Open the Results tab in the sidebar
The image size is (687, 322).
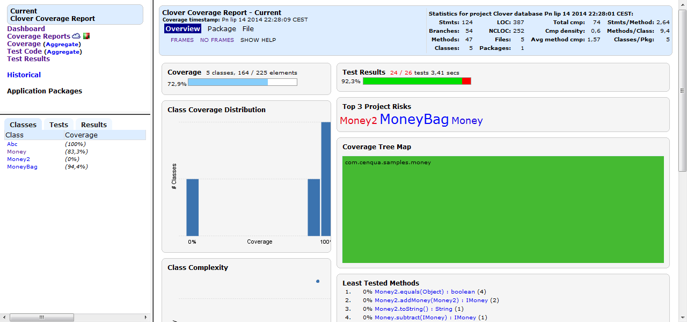[93, 125]
